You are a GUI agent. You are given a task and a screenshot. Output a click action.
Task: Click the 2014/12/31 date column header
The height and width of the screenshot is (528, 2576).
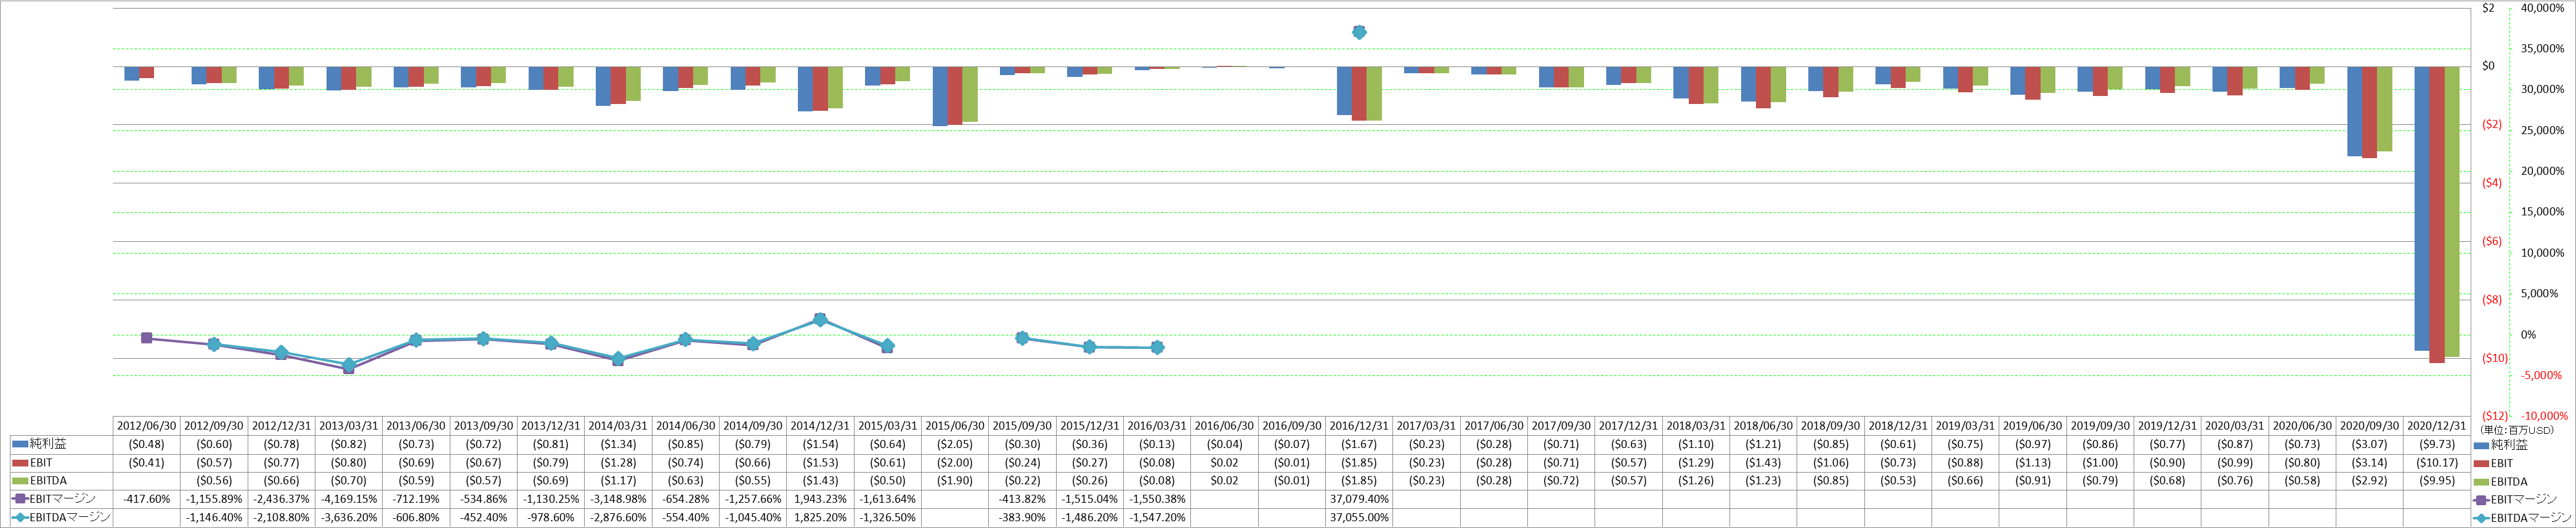(821, 425)
